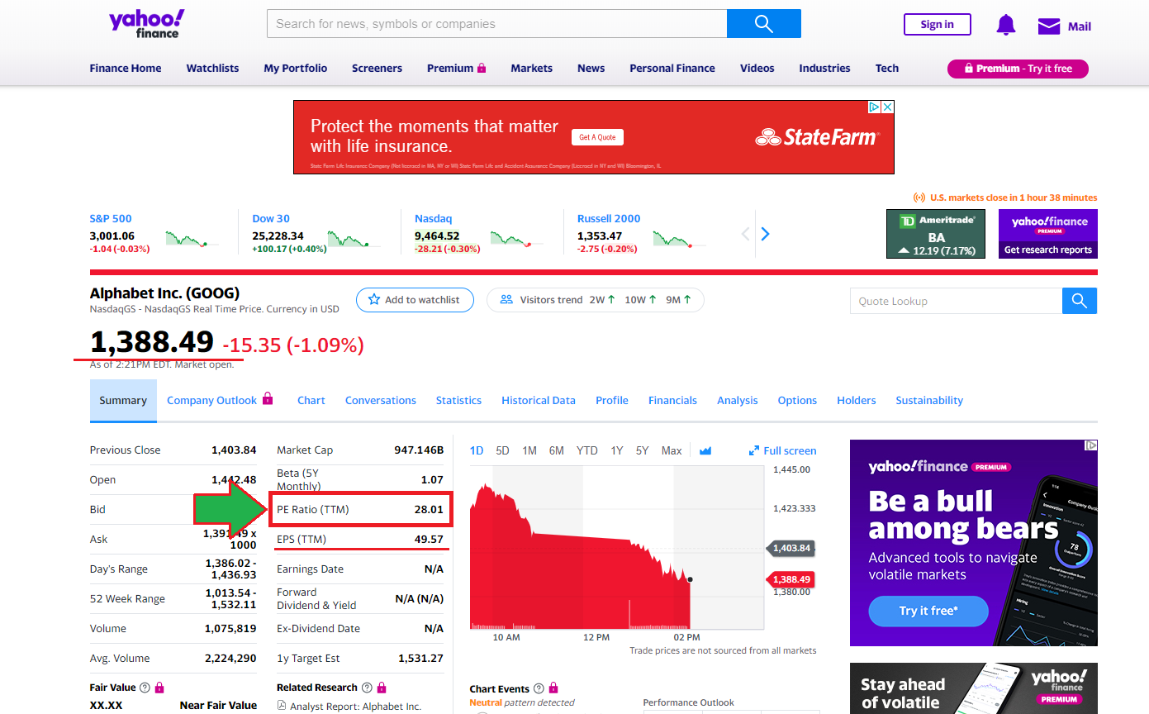Click the Fair Value lock icon

click(x=159, y=687)
